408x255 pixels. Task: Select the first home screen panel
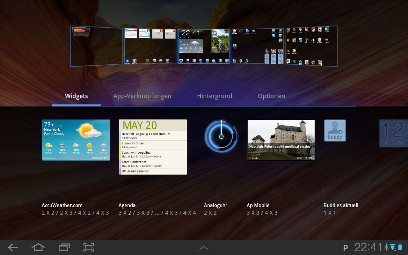click(97, 47)
